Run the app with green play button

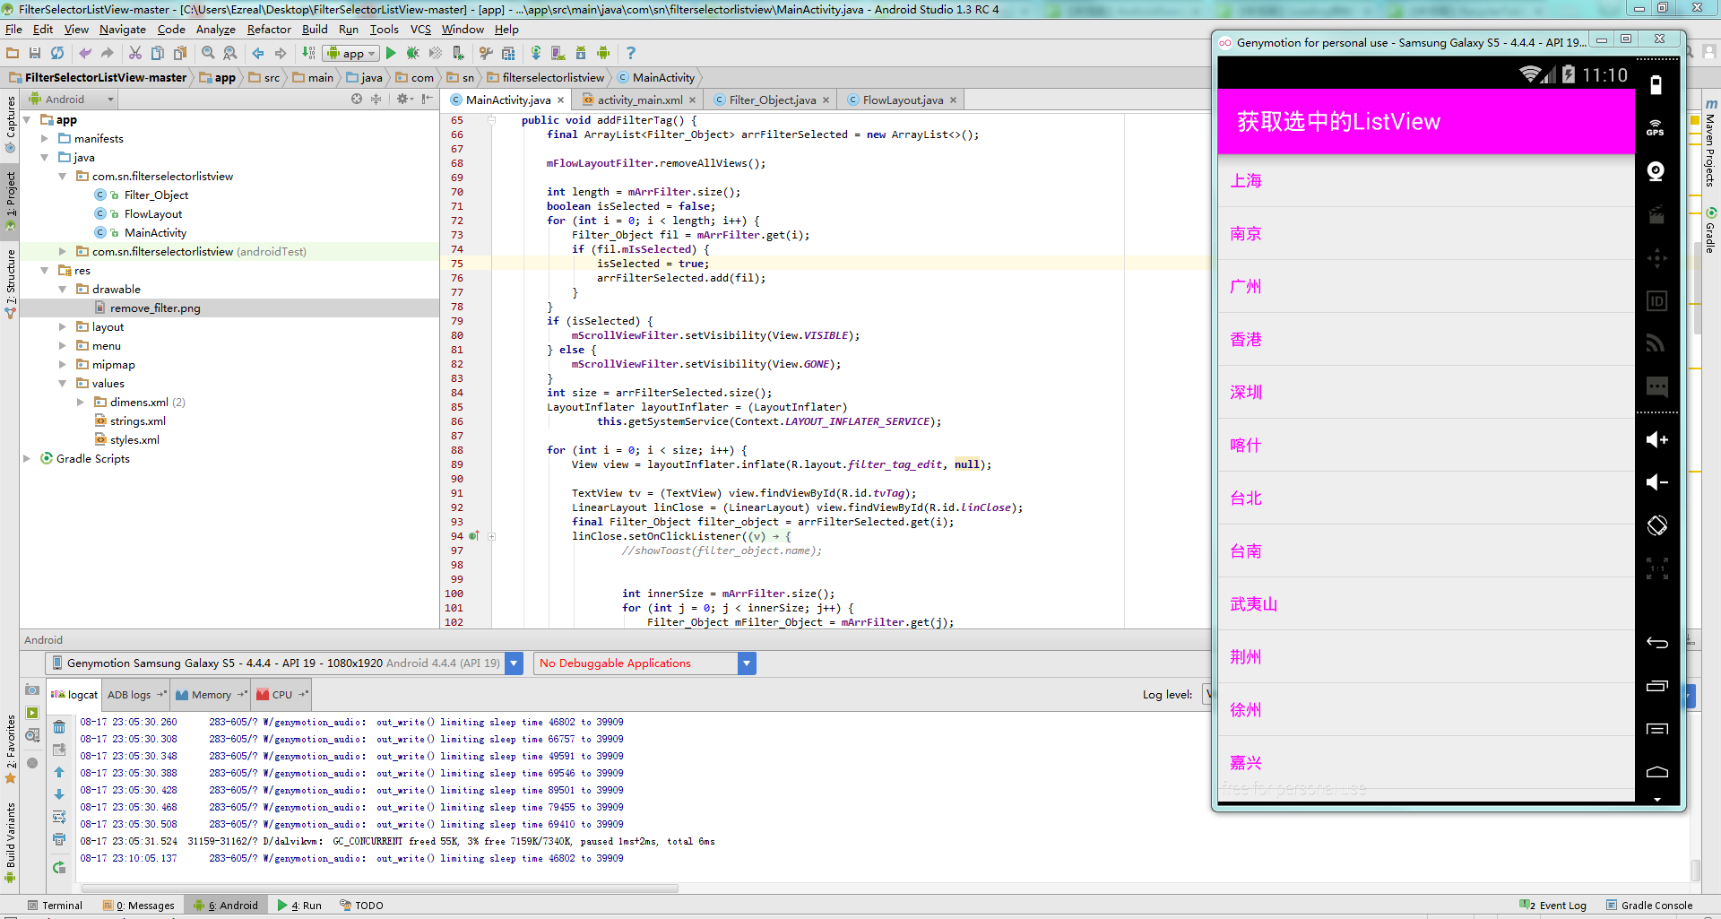click(391, 53)
